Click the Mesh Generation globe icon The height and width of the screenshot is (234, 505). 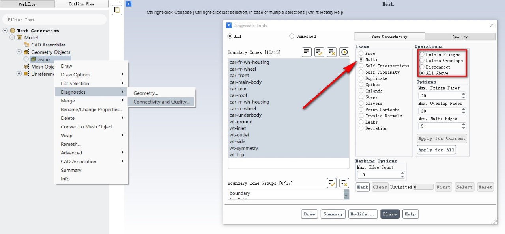13,31
